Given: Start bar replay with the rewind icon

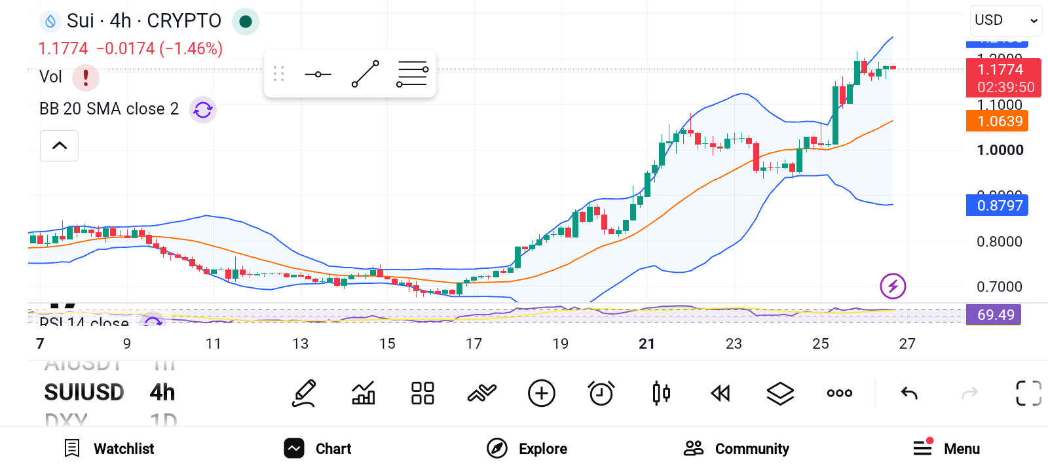Looking at the screenshot, I should [720, 393].
